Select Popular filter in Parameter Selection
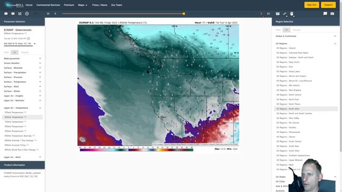The height and width of the screenshot is (192, 342). point(25,52)
